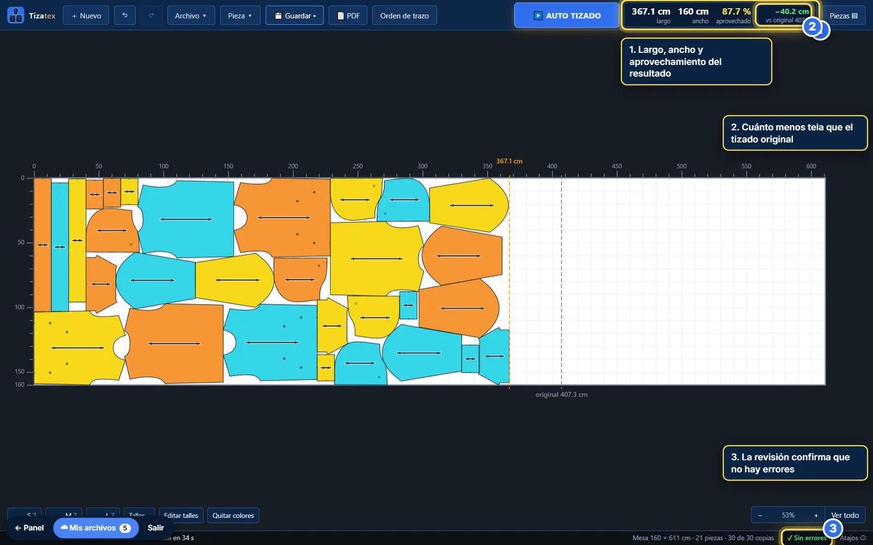Click the Sin errores check status
The image size is (873, 545).
tap(806, 537)
